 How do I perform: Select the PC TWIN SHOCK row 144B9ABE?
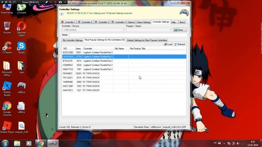[x=124, y=82]
